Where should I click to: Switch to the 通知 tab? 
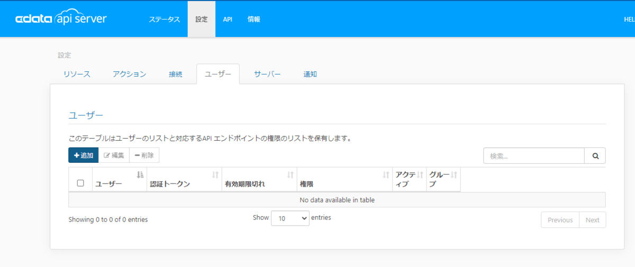coord(310,74)
